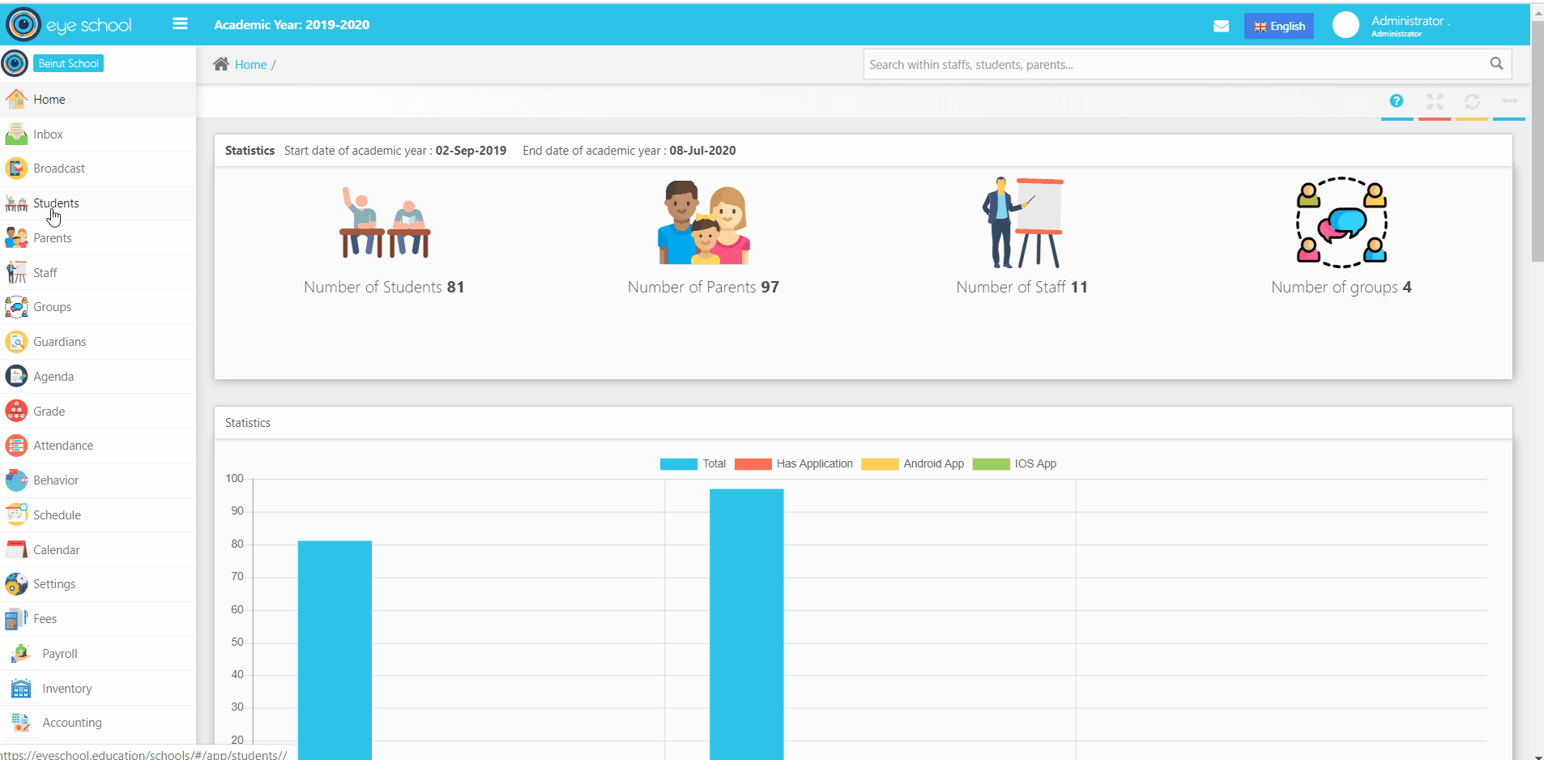Screen dimensions: 1544x760
Task: Click the Fees sidebar icon
Action: 16,619
